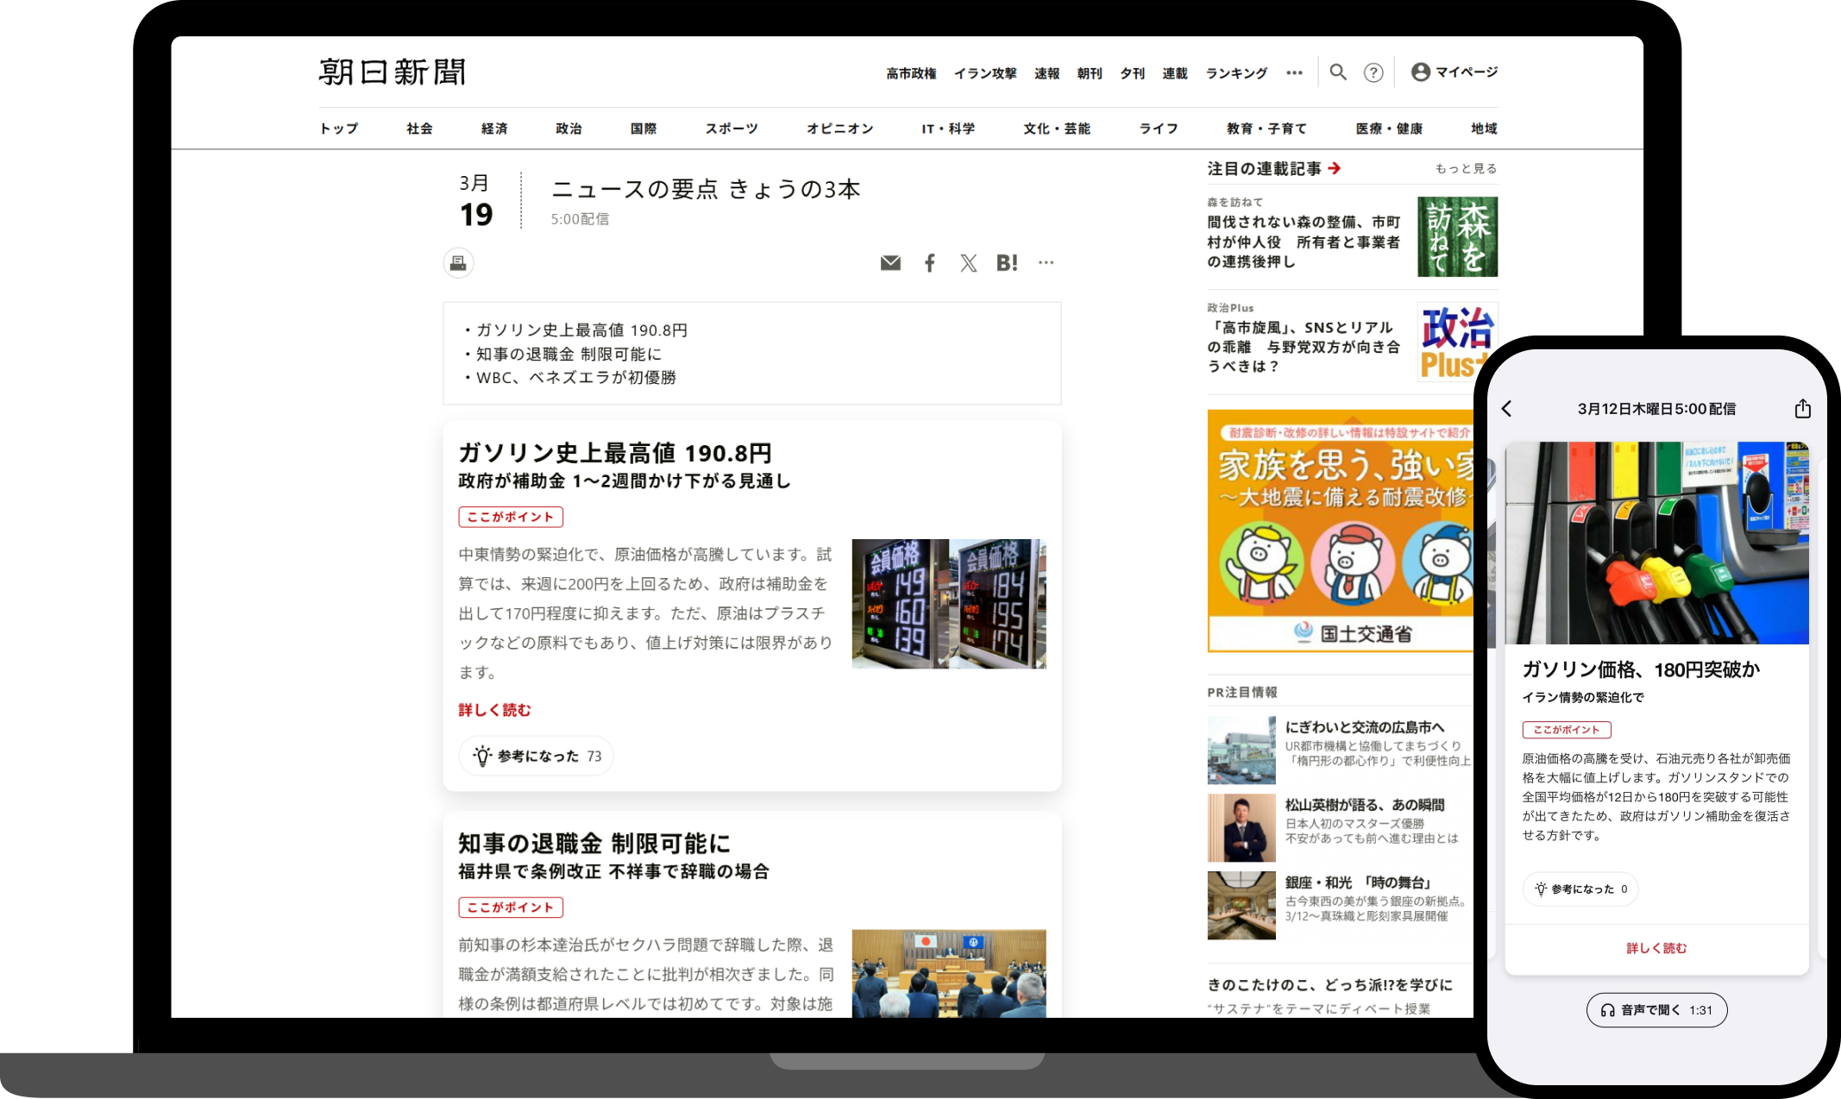This screenshot has width=1841, height=1099.
Task: Click summary item ・WBC、ベネズエラが初優勝
Action: coord(569,378)
